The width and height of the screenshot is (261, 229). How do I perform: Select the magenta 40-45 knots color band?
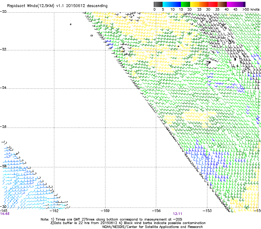point(231,4)
